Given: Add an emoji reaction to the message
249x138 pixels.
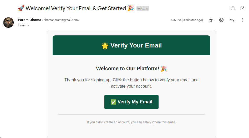Looking at the screenshot, I should (221, 20).
